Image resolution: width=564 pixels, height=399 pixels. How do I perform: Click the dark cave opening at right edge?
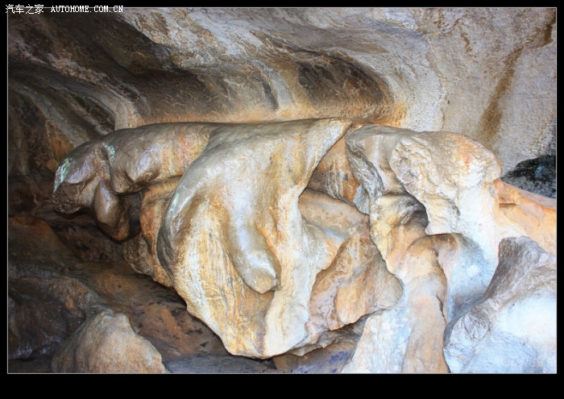click(x=533, y=175)
